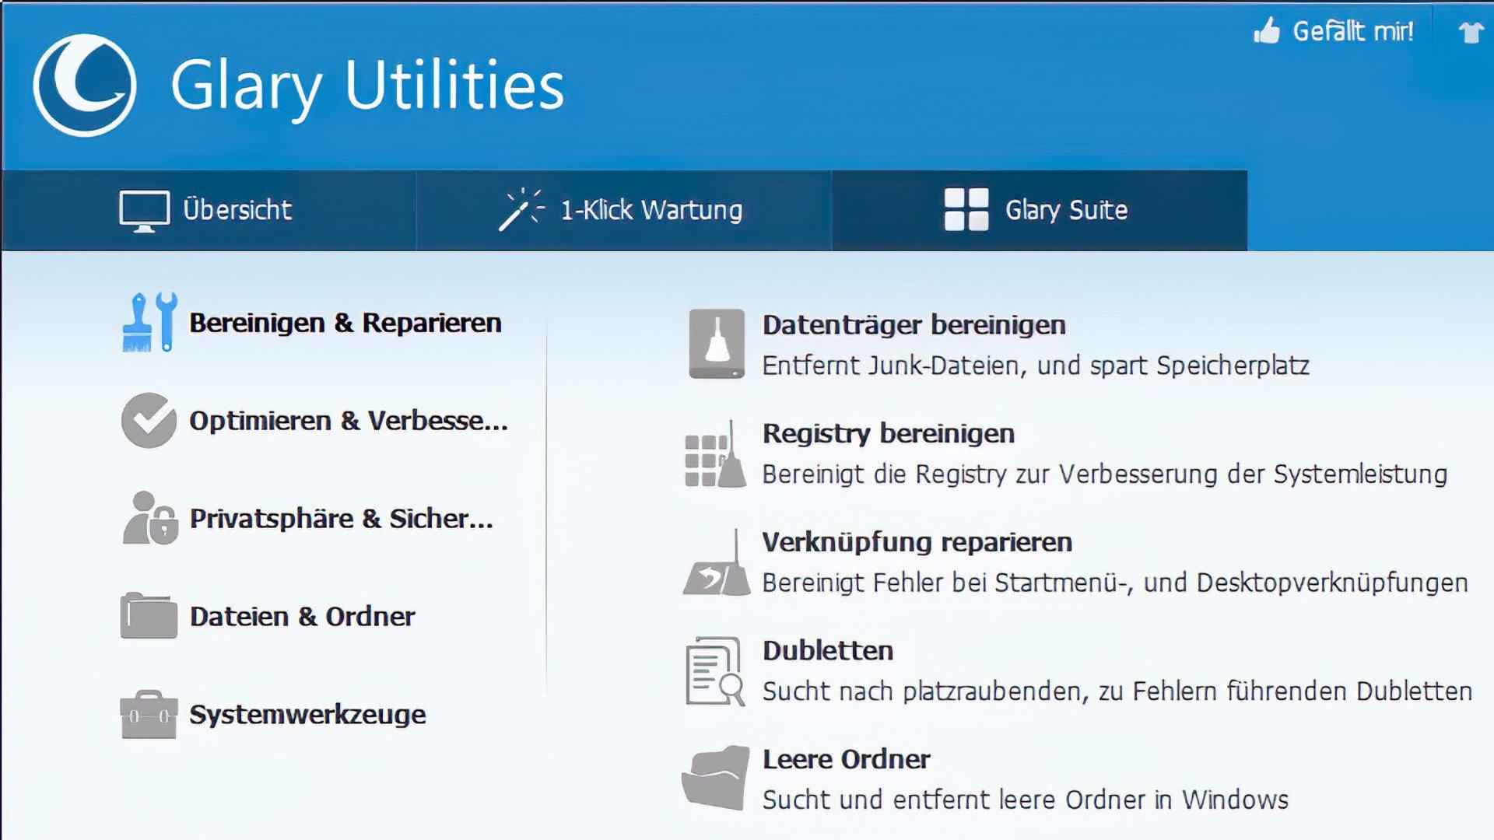Click the duplicate files magnifier icon
1494x840 pixels.
(715, 671)
